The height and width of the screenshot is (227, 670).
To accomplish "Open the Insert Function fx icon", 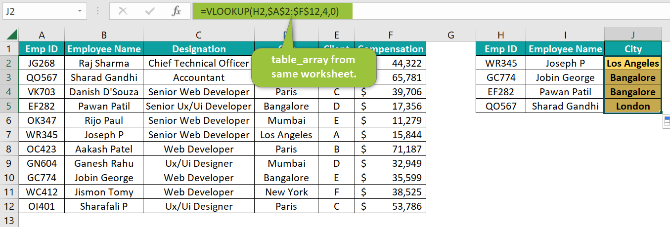I will (176, 11).
